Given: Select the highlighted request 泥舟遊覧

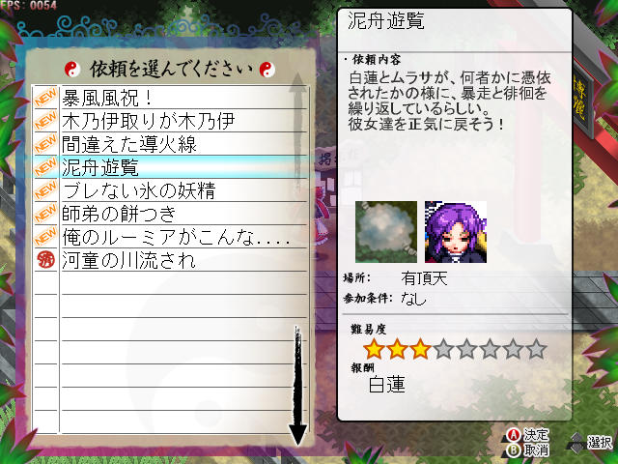Looking at the screenshot, I should point(183,167).
